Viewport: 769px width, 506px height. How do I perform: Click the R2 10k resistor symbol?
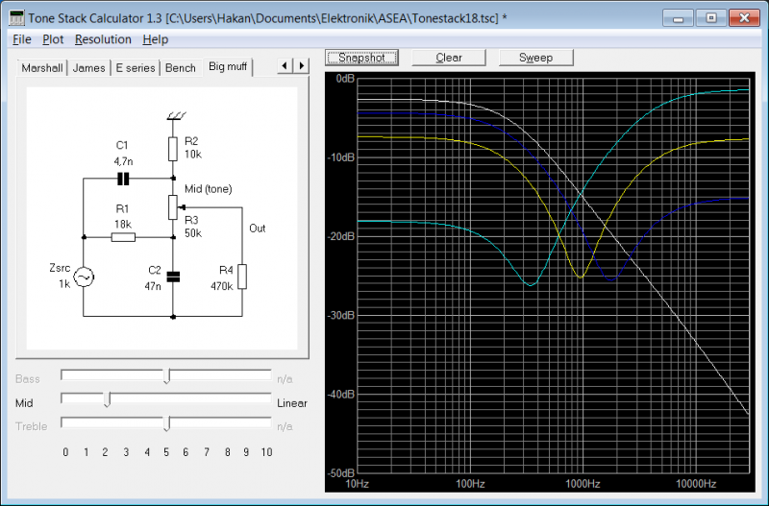[x=173, y=148]
